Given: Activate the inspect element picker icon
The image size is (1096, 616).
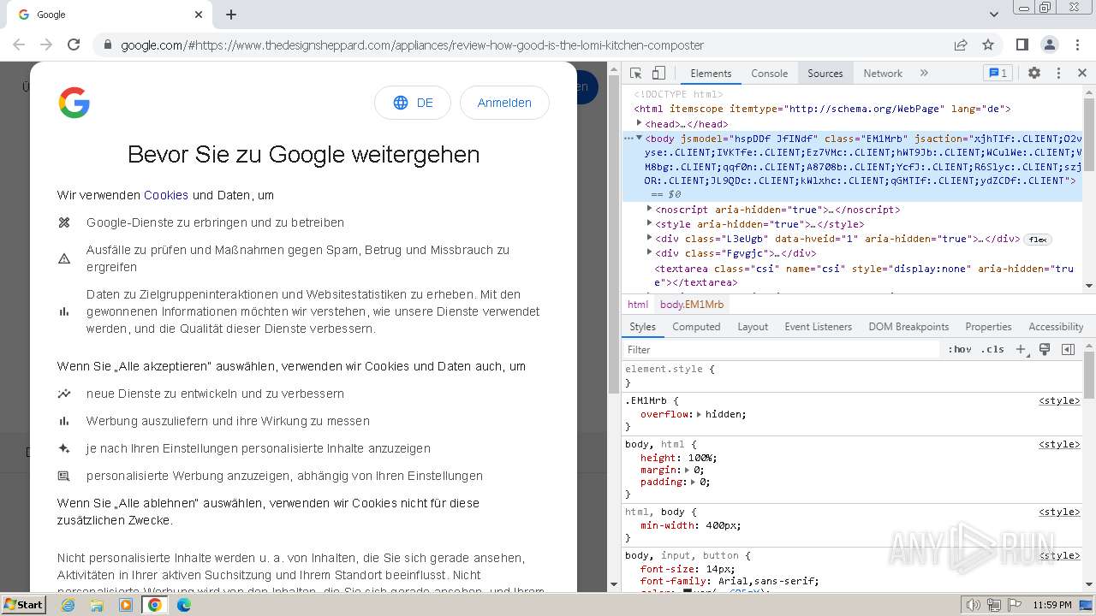Looking at the screenshot, I should [635, 74].
